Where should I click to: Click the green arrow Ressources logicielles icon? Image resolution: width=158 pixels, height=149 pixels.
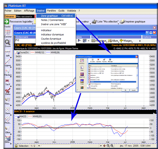6,22
